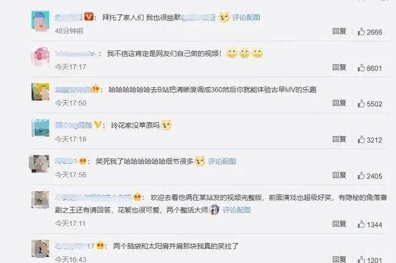Viewport: 396px width, 263px height.
Task: Open 评论配图 in the first comment
Action: click(x=246, y=18)
